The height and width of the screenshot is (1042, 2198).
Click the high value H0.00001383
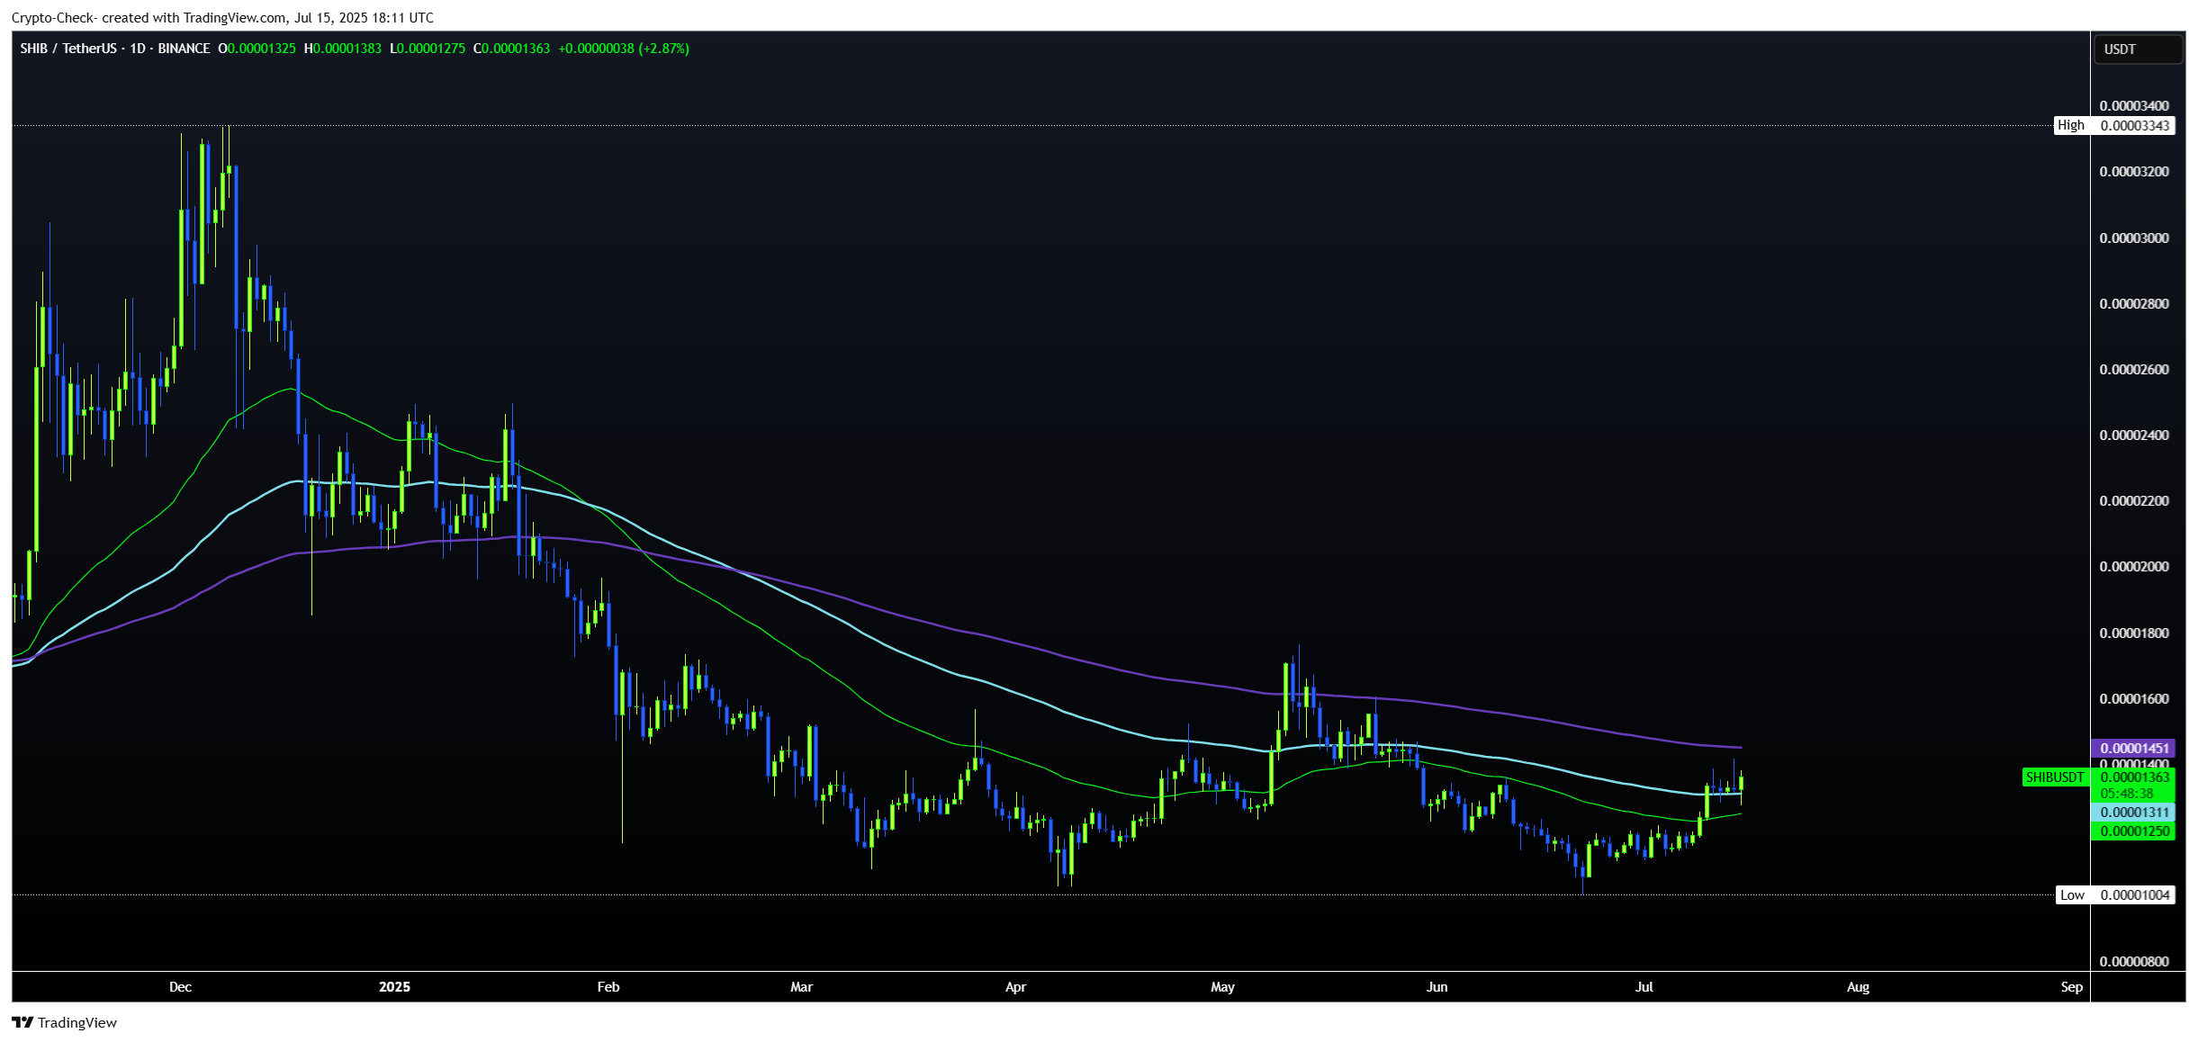pos(342,49)
